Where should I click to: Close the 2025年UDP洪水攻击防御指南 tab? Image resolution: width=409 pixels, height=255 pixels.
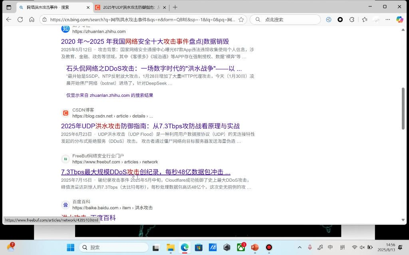click(x=164, y=8)
